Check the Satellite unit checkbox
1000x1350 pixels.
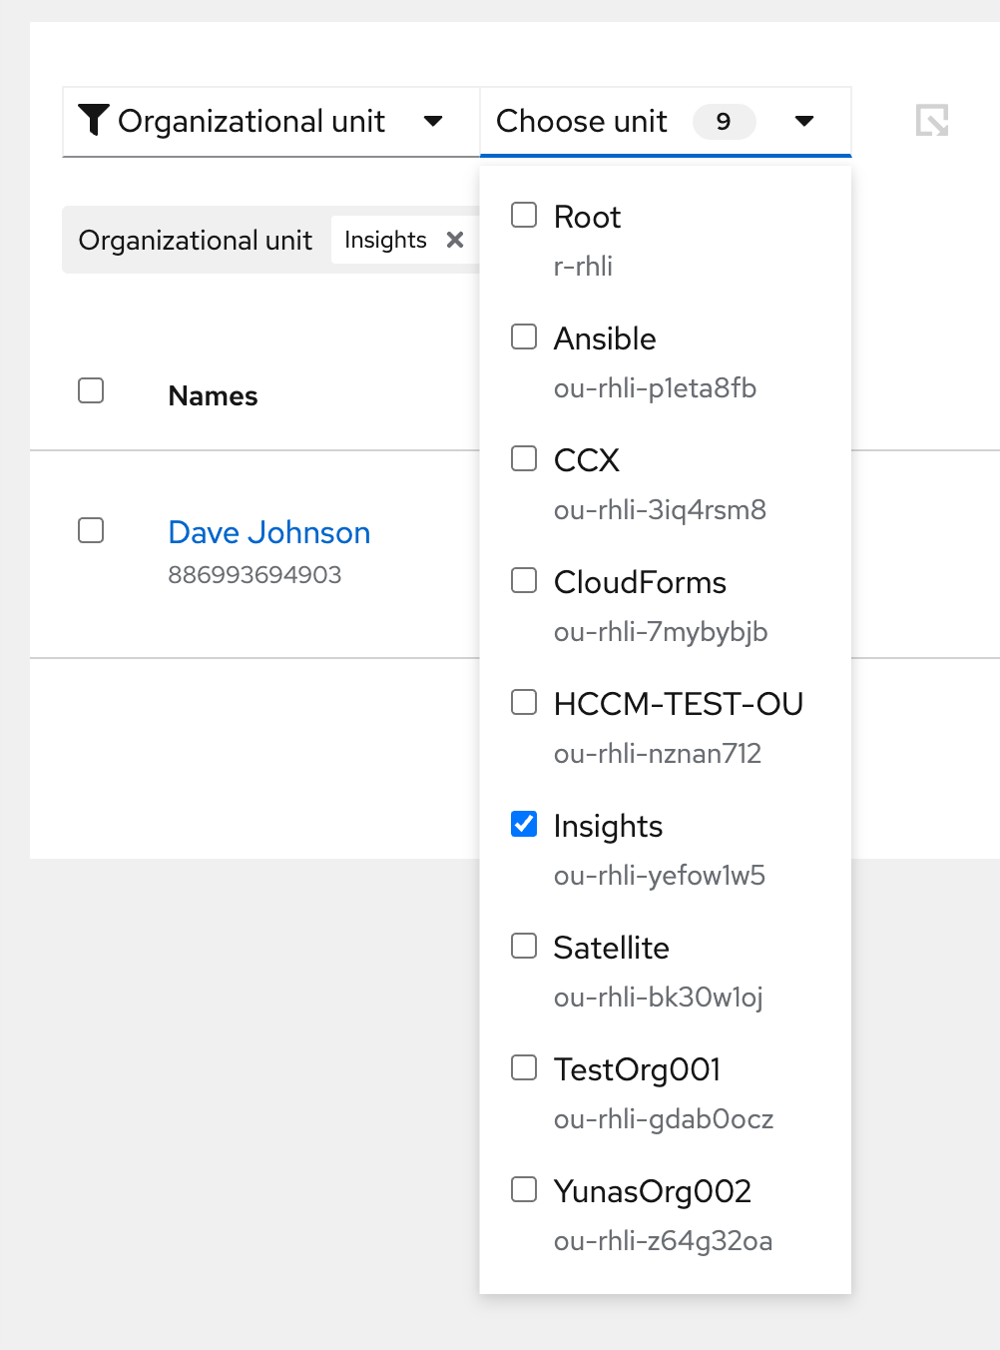tap(524, 946)
